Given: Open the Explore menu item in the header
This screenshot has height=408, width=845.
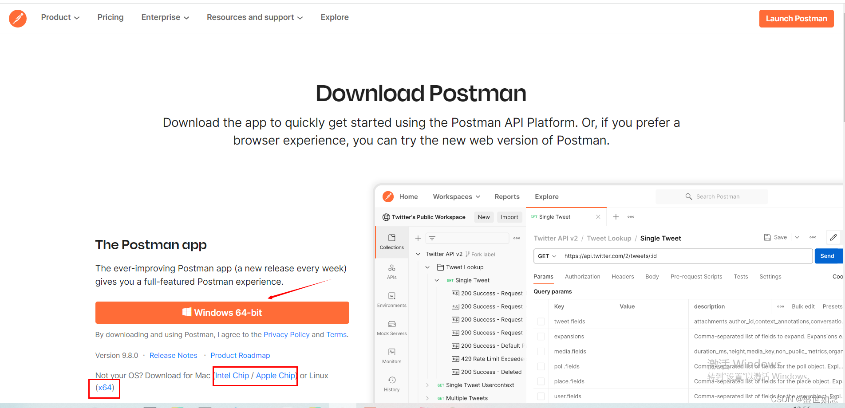Looking at the screenshot, I should click(335, 17).
